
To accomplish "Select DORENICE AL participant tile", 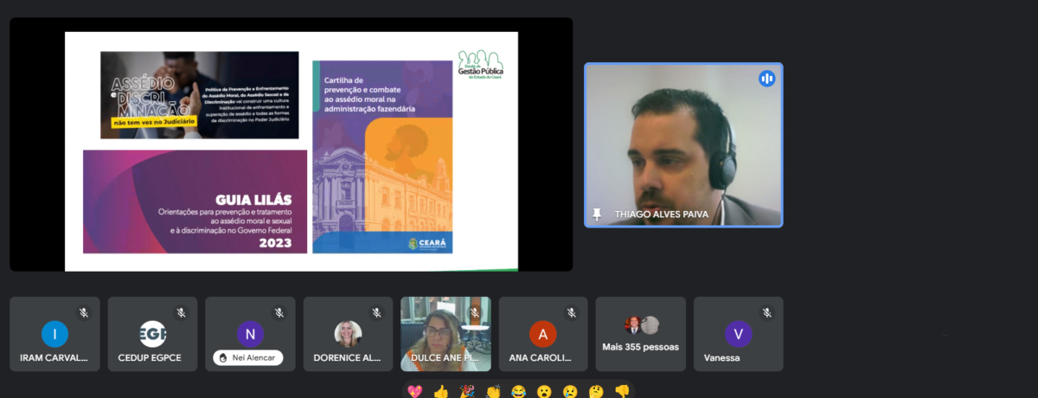I will (348, 334).
